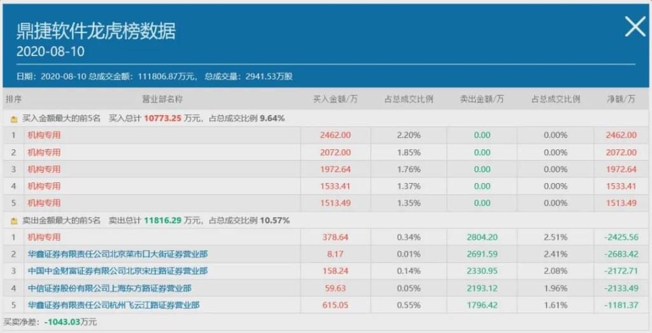Screen dimensions: 652x333
Task: Click the date 2020-08-10 under the title
Action: pos(50,51)
